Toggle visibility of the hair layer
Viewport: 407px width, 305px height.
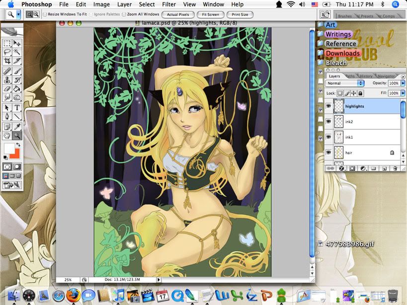coord(328,152)
